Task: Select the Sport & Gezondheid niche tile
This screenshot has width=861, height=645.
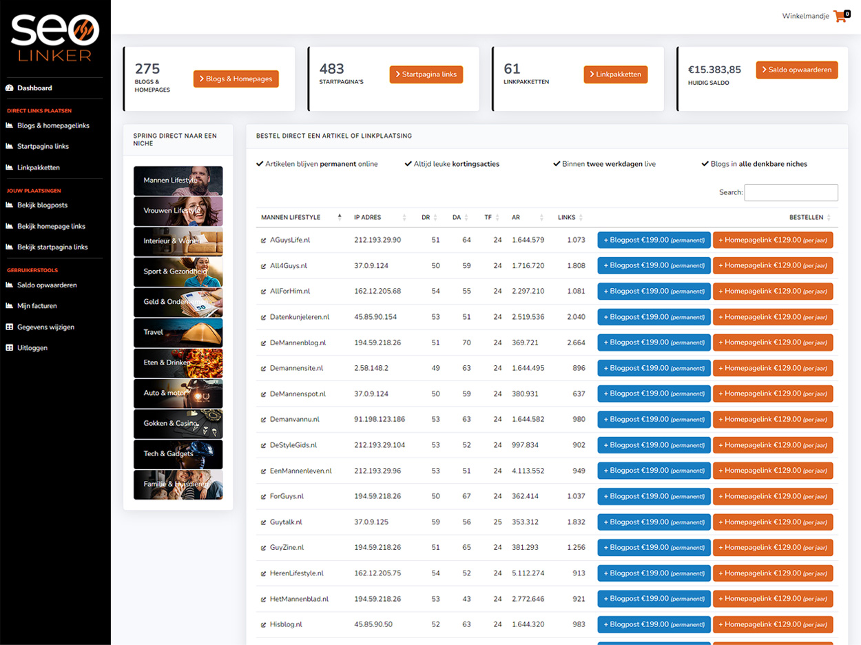Action: (x=178, y=272)
